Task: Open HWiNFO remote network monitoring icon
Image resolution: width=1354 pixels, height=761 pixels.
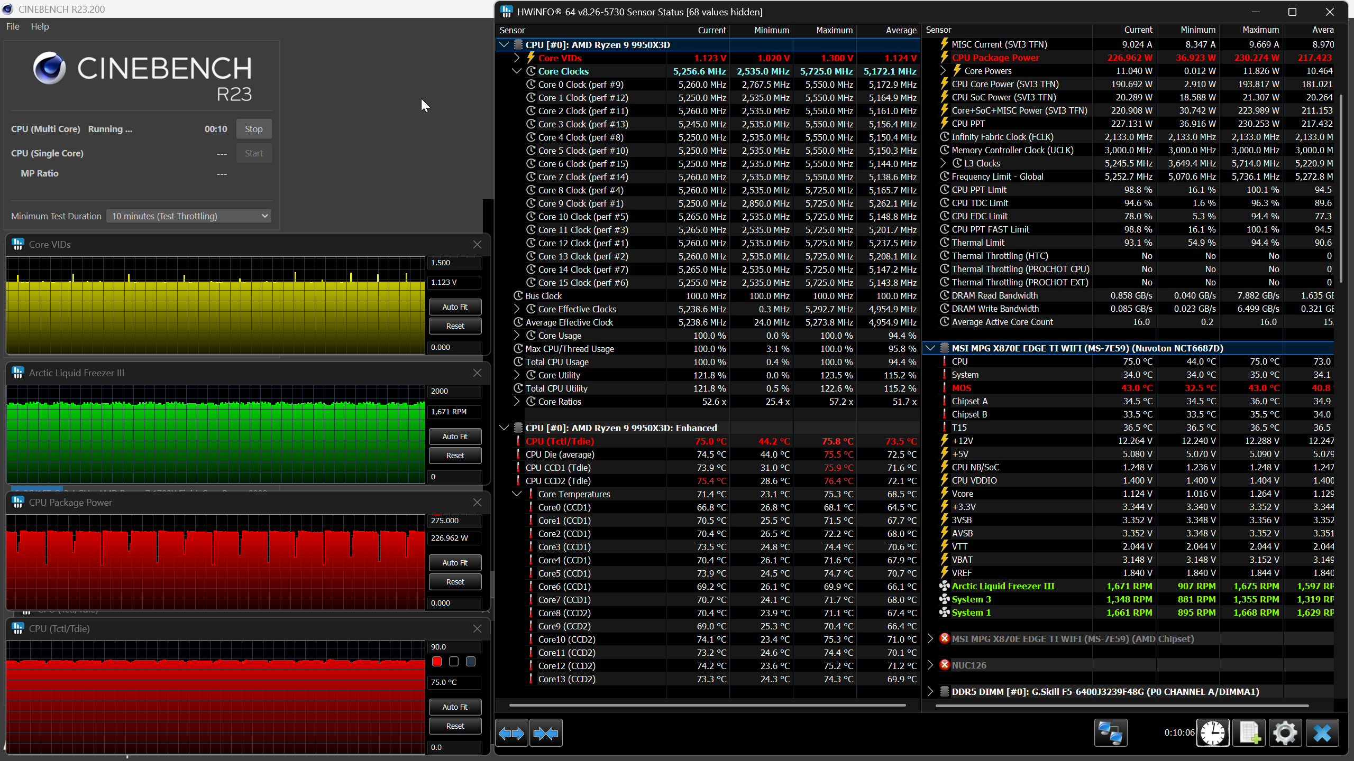Action: coord(1111,733)
